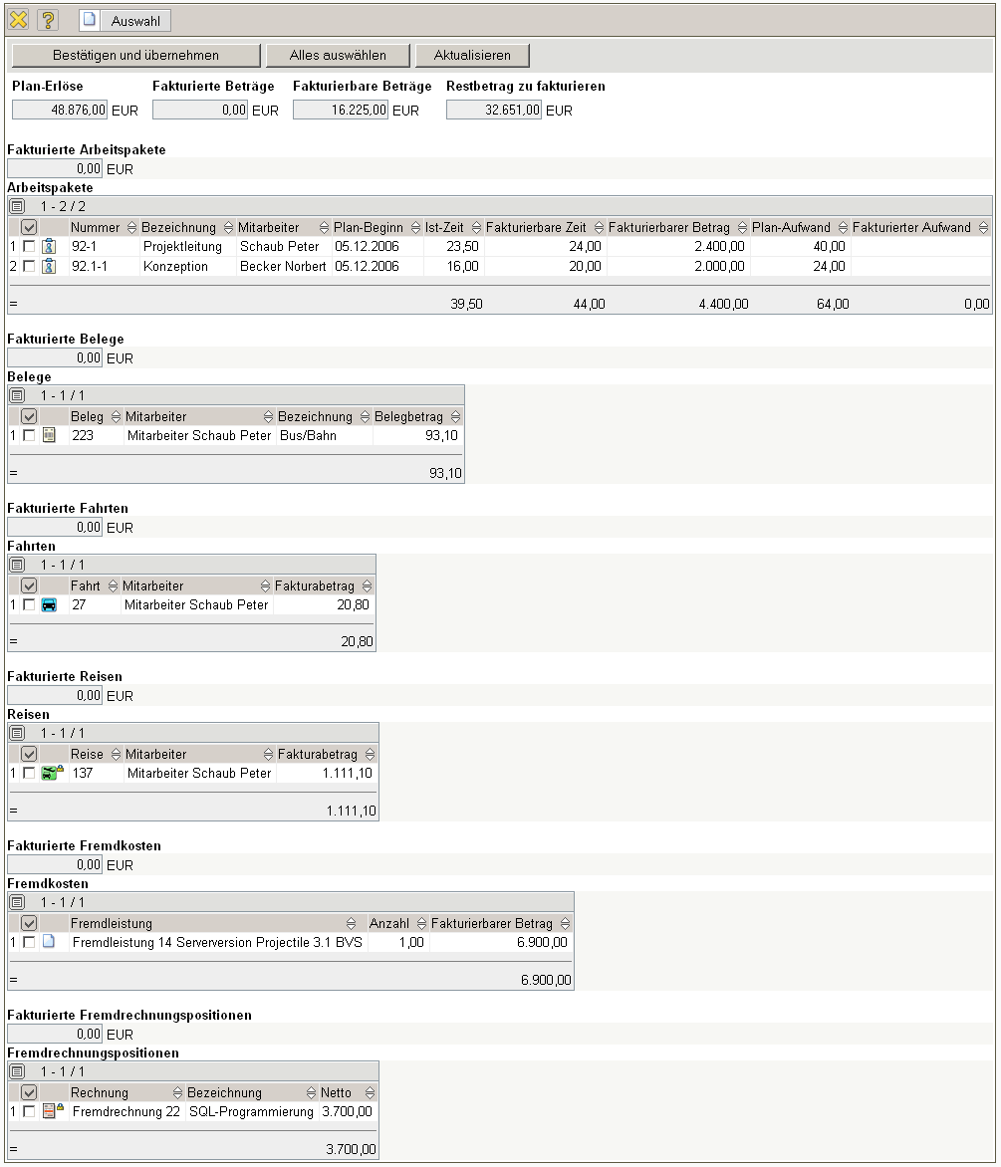
Task: Click the yellow X close icon
Action: (18, 20)
